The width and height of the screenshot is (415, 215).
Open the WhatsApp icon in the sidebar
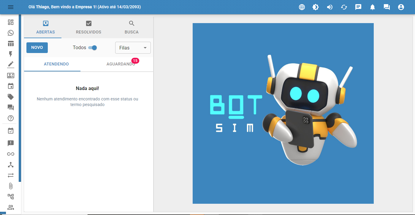[11, 33]
